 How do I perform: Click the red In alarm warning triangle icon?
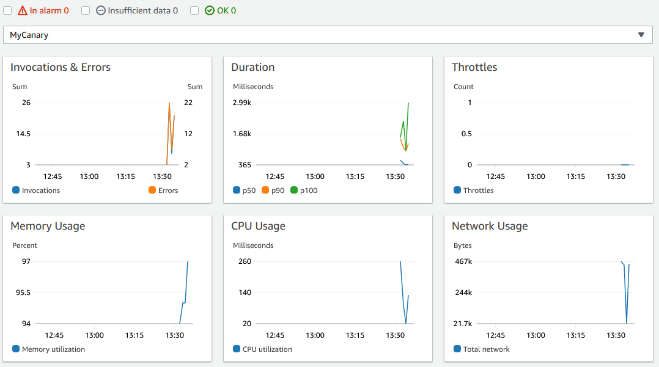coord(21,10)
